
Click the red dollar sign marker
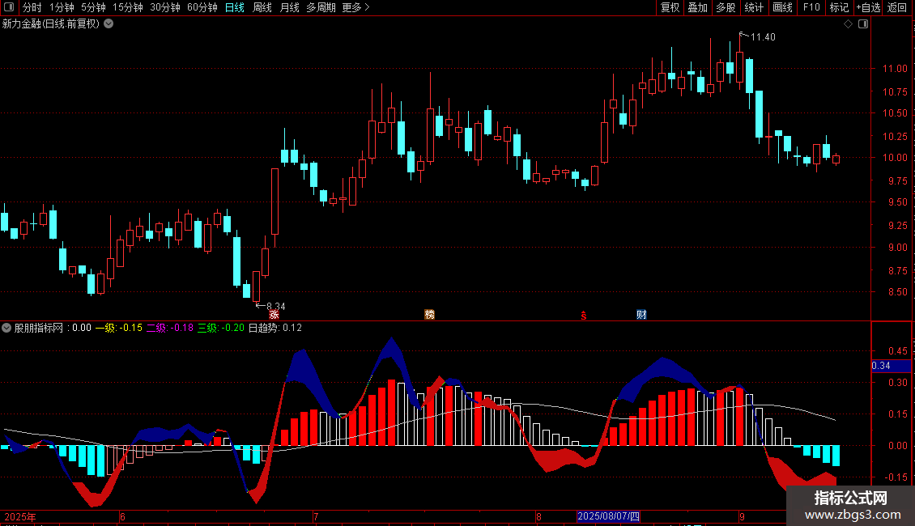coord(584,315)
